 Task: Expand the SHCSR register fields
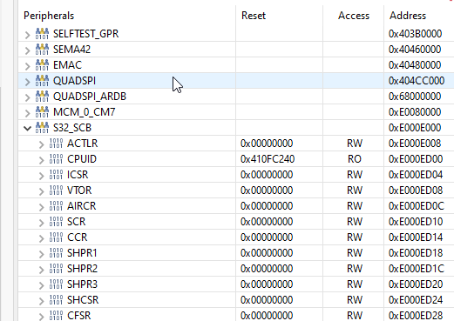point(41,301)
